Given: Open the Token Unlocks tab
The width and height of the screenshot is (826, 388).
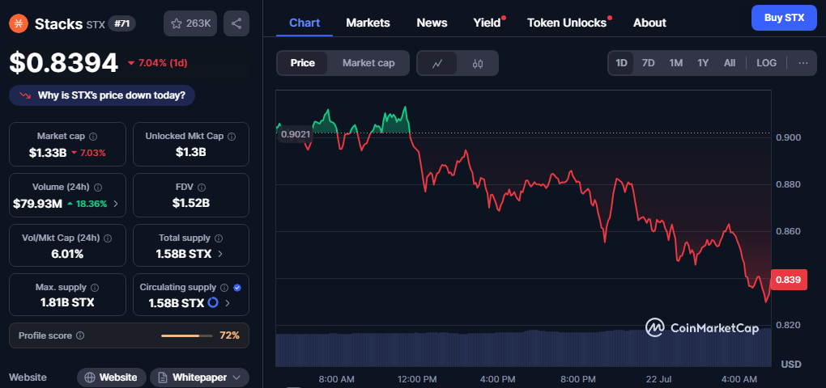Looking at the screenshot, I should [567, 23].
